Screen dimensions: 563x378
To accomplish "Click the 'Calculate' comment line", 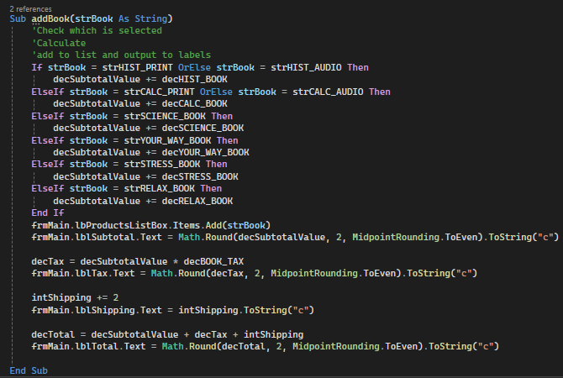I will pyautogui.click(x=59, y=43).
